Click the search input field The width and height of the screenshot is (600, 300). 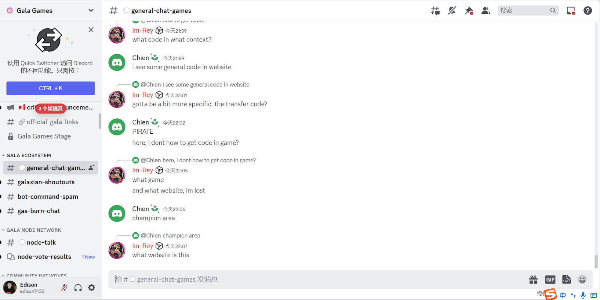coord(525,10)
